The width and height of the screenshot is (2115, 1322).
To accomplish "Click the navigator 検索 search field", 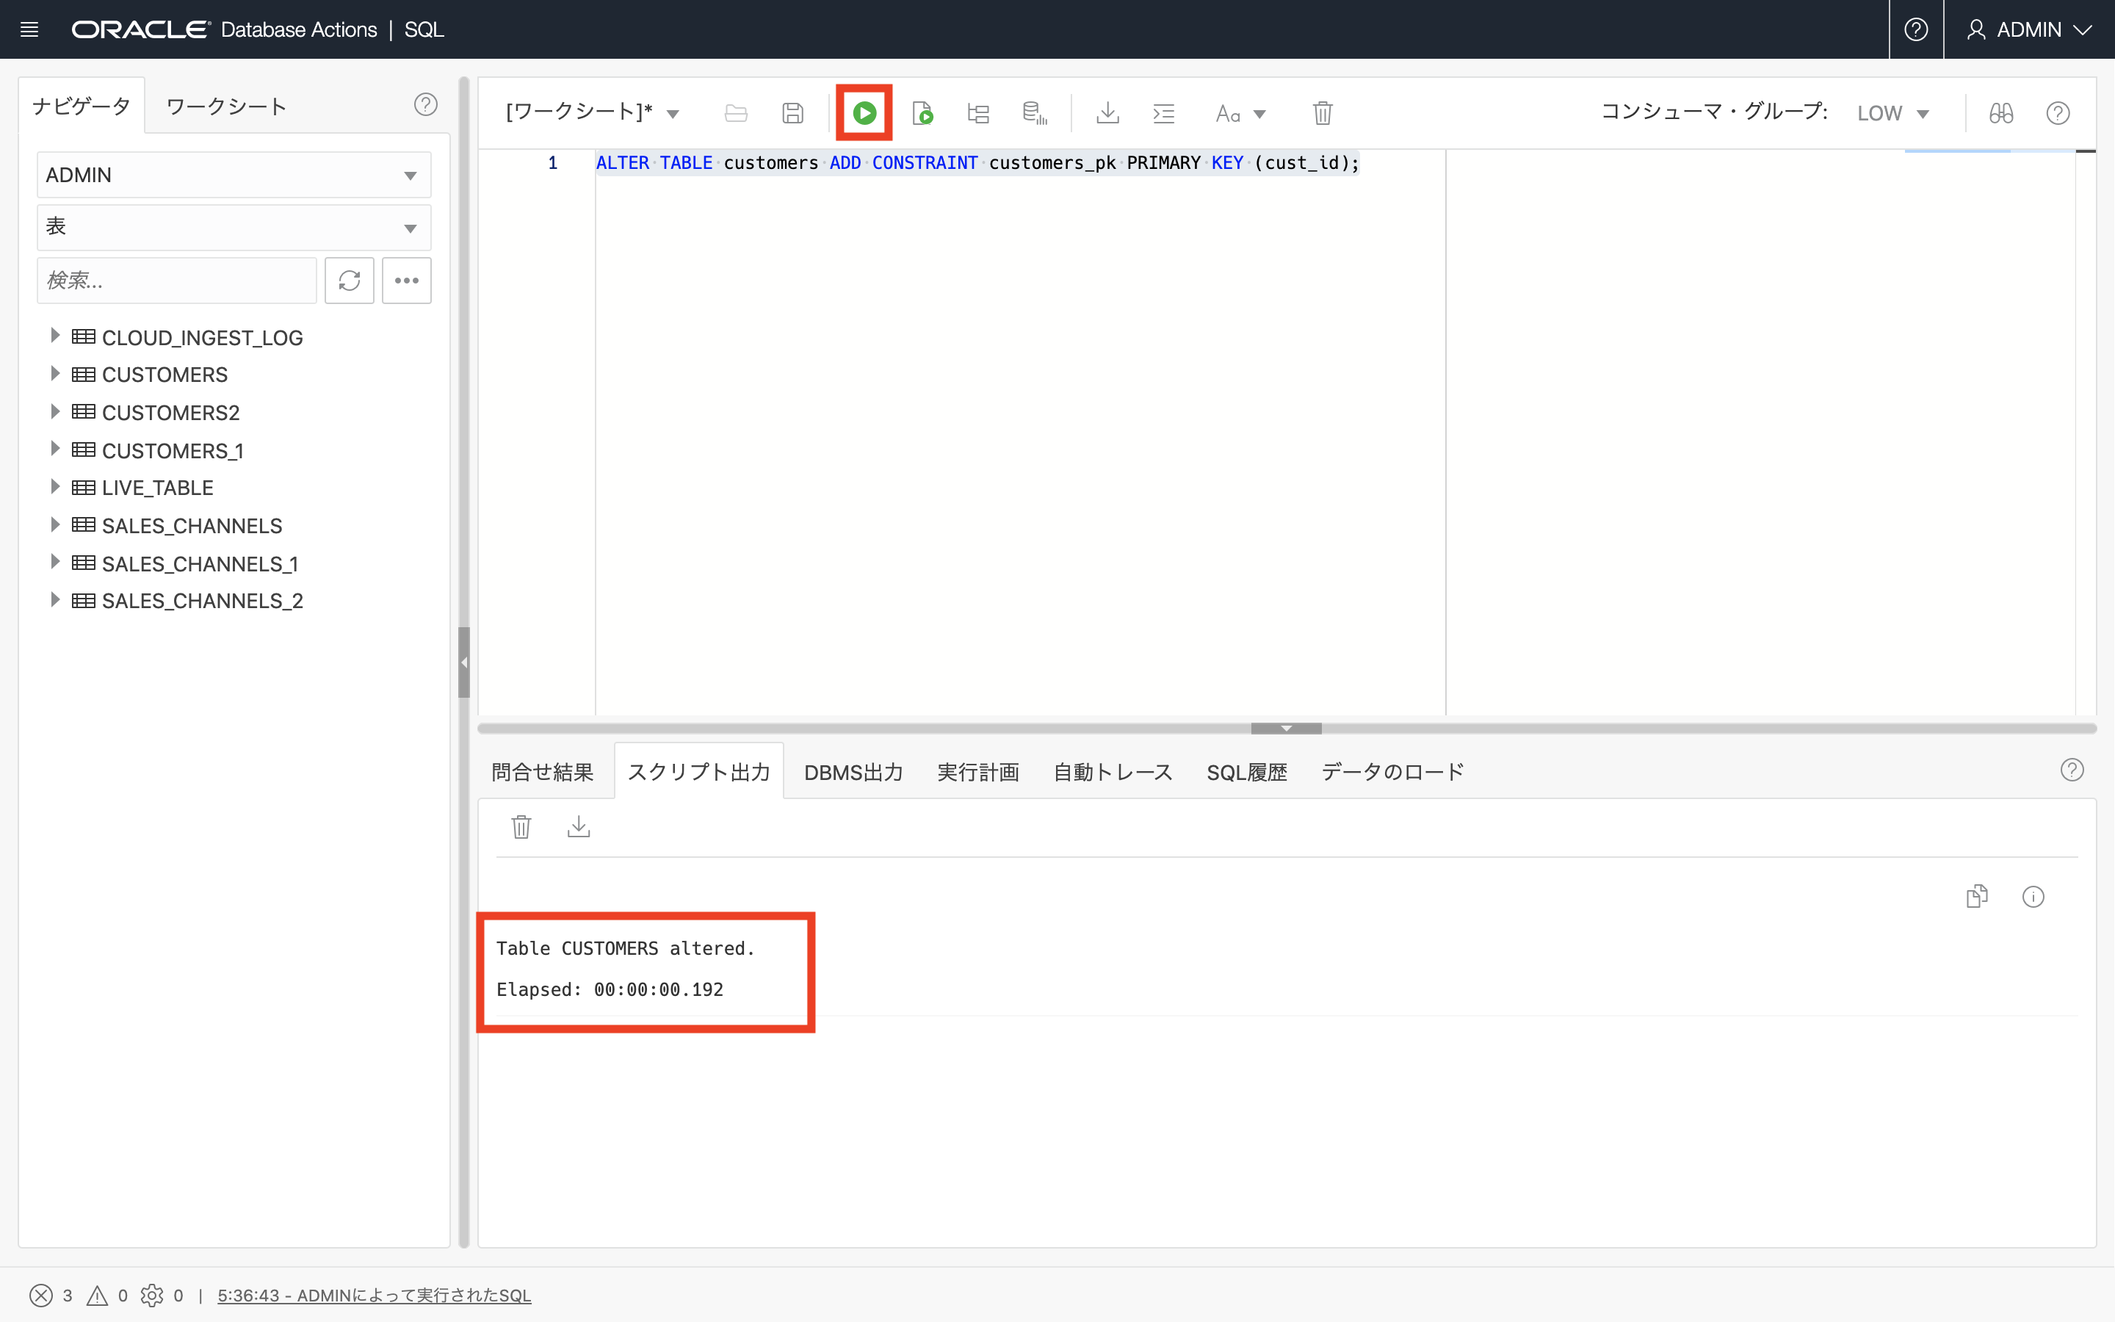I will 176,281.
